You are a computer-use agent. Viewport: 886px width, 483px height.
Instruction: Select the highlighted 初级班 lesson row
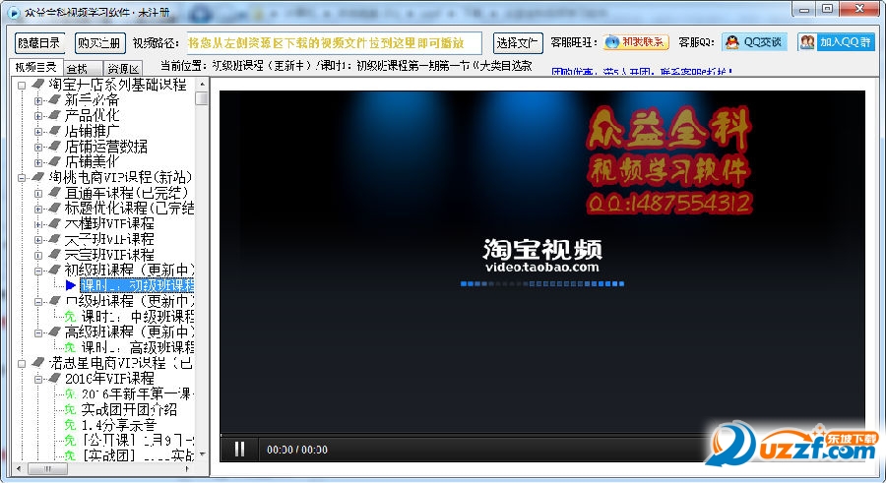coord(137,285)
